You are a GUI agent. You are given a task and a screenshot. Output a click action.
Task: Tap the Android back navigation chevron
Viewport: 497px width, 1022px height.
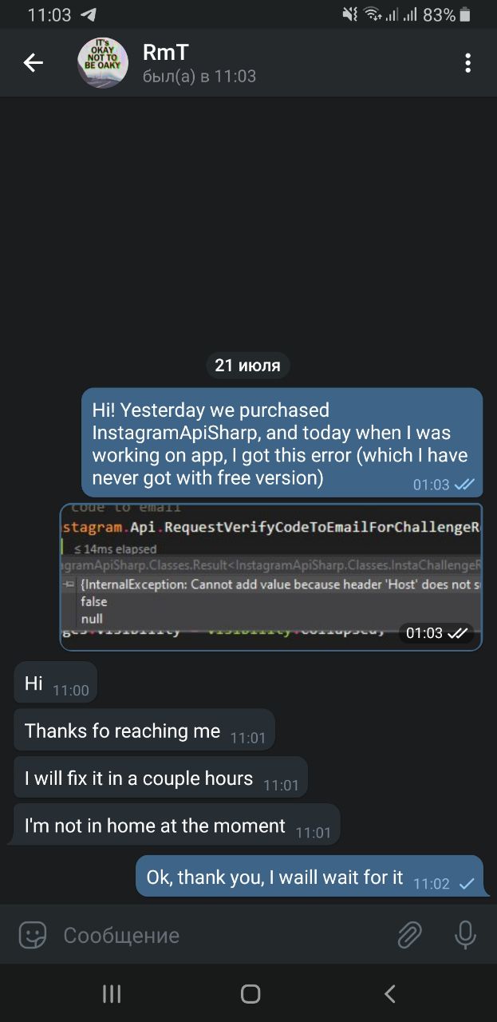click(389, 993)
